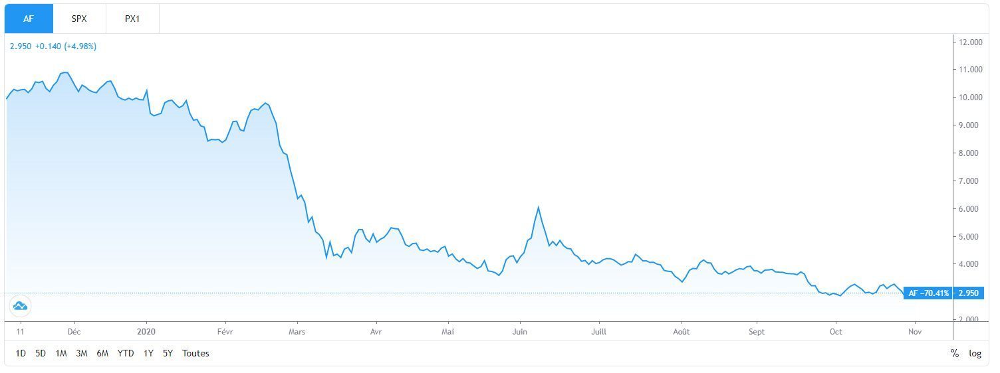Click the 2.950 +0.140 price legend
The height and width of the screenshot is (373, 1000).
(x=53, y=46)
